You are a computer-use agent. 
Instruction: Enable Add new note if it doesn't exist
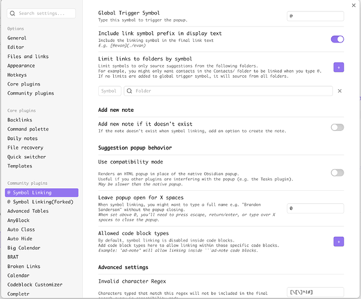tap(337, 127)
